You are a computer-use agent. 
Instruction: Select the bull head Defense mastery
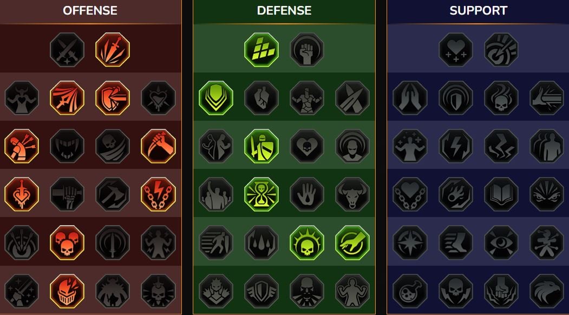pos(353,194)
